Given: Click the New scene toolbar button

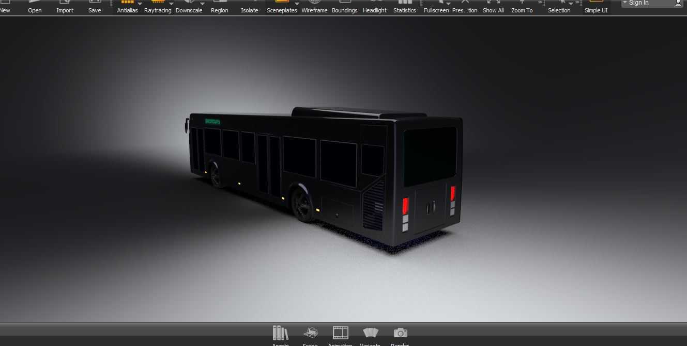Looking at the screenshot, I should coord(5,7).
